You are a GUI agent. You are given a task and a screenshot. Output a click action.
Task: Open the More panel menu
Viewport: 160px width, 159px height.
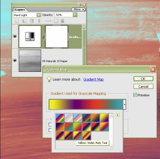tap(78, 9)
